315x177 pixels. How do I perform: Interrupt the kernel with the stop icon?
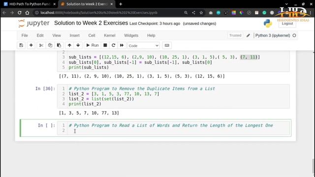tap(105, 45)
